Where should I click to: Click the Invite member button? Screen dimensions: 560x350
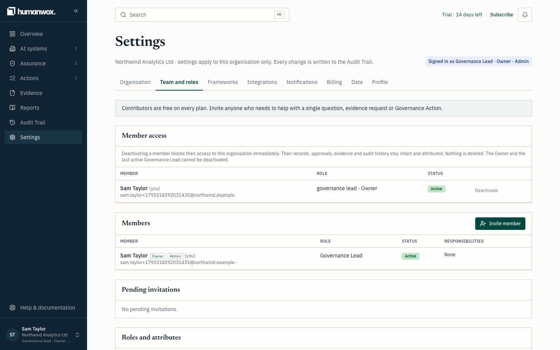(500, 224)
